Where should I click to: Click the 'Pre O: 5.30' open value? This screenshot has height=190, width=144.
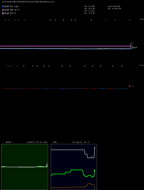point(90,6)
